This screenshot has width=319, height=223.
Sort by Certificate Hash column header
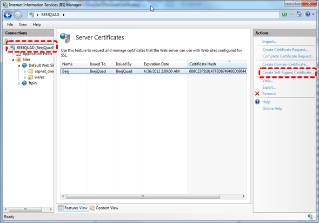click(x=217, y=64)
